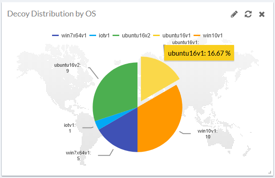Select the orange win10v1 pie slice

pyautogui.click(x=158, y=121)
